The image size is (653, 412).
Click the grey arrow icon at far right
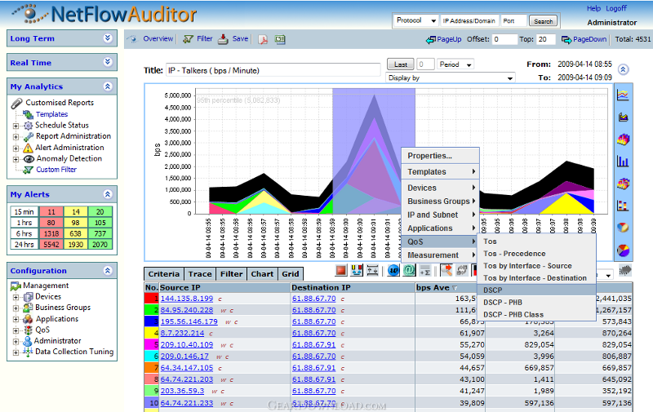point(625,271)
